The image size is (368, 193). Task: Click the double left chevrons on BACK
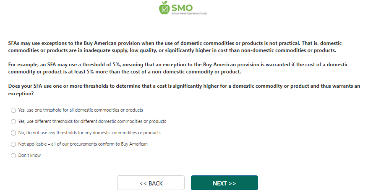143,183
